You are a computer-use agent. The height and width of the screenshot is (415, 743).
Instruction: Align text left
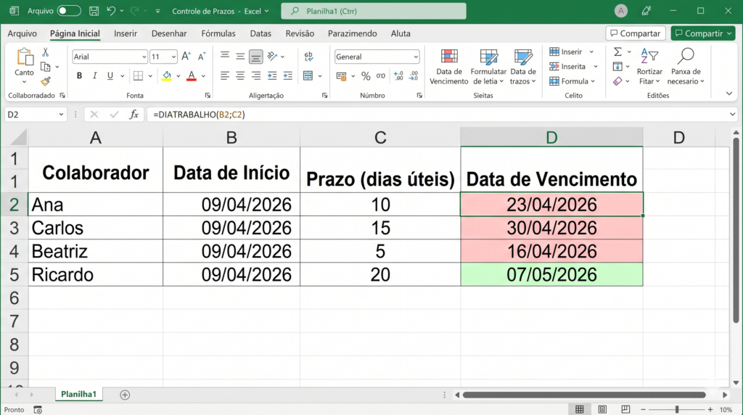225,75
